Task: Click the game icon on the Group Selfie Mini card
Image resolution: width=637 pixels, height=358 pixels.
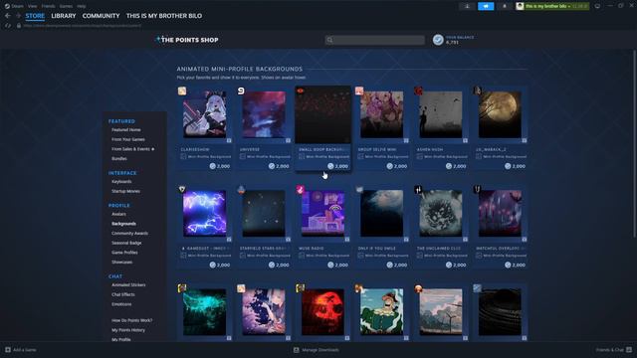Action: coord(359,90)
